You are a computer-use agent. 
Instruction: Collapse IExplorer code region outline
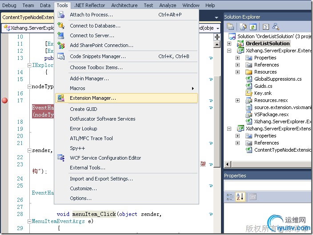coord(29,65)
